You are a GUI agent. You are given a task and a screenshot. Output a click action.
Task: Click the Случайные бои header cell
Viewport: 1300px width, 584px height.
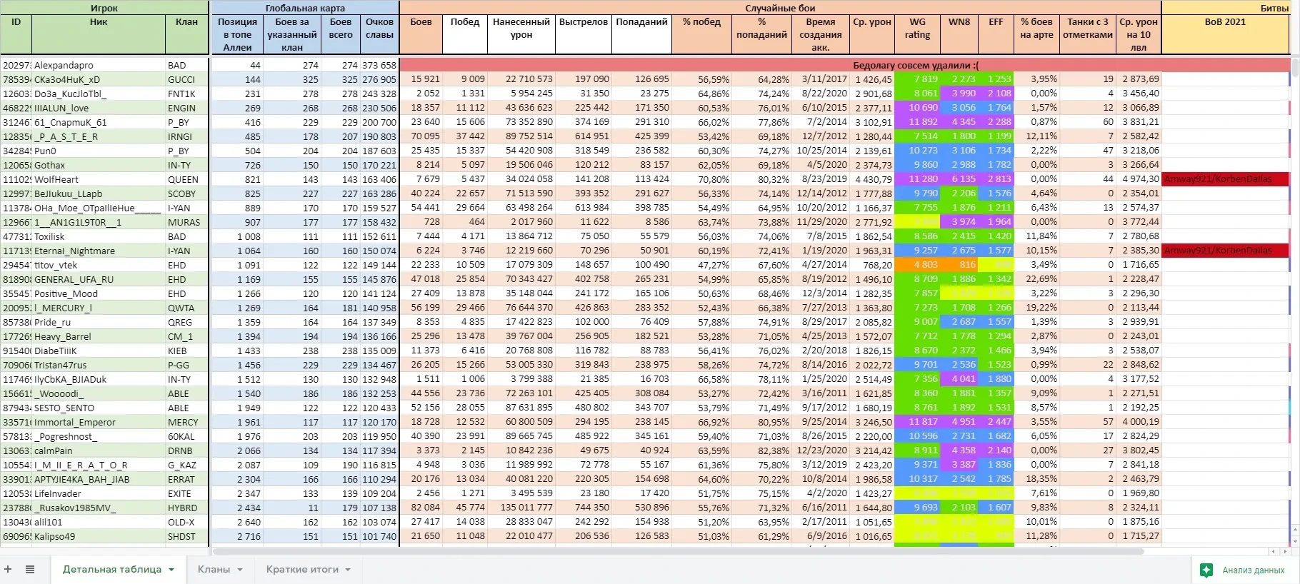point(780,8)
